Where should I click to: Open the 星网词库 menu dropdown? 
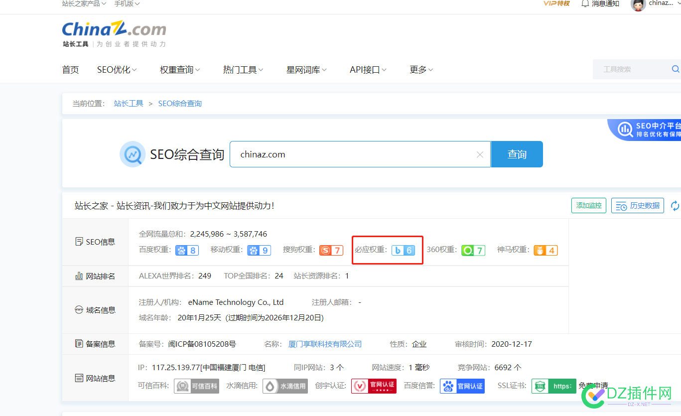306,70
